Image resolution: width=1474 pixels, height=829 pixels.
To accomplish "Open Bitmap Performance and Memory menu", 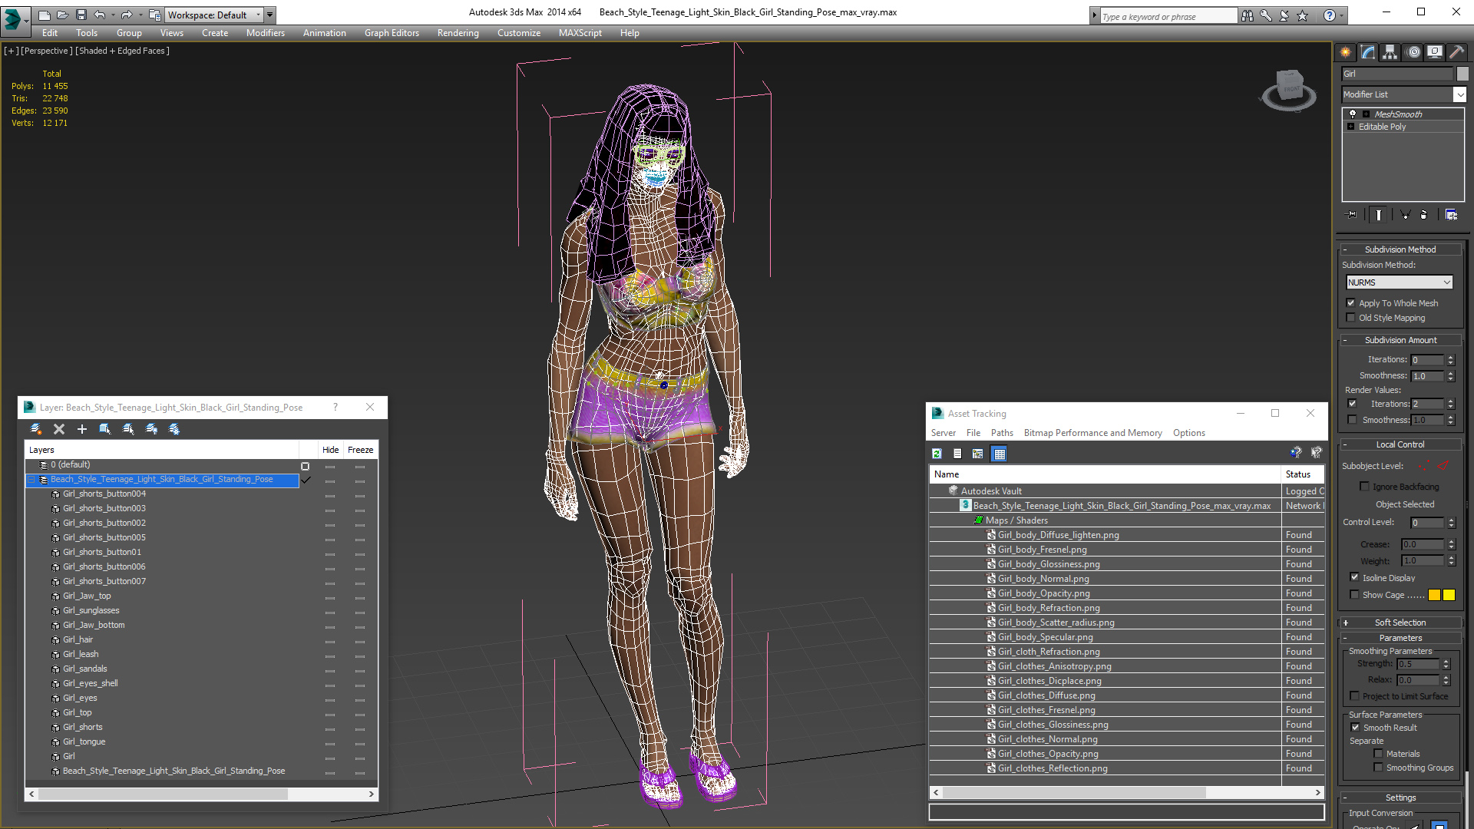I will [x=1092, y=433].
